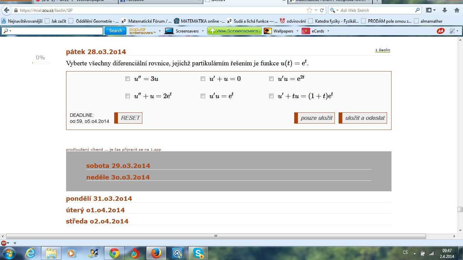The image size is (463, 260).
Task: Open Google Chrome from taskbar
Action: point(114,253)
